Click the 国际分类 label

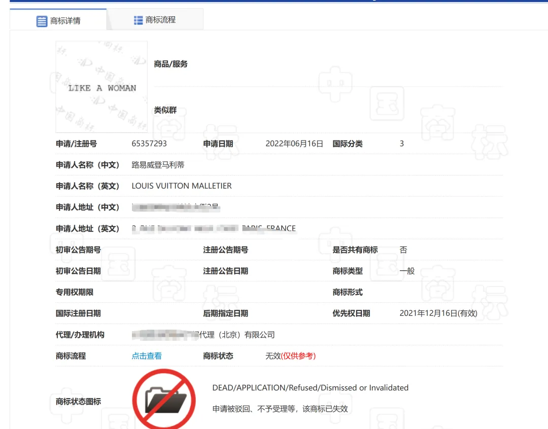coord(348,144)
